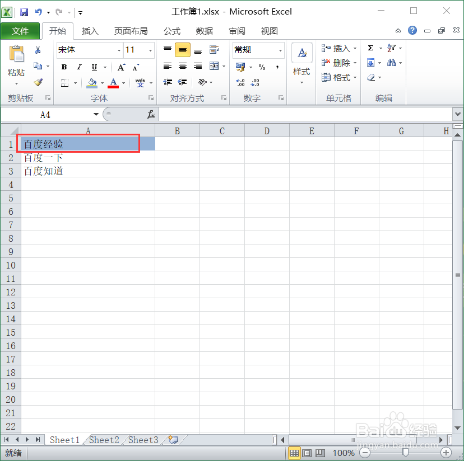
Task: Click the wrap text icon
Action: 214,50
